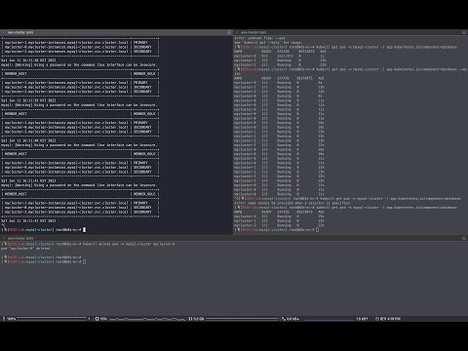Click the network throughput icon in status bar

[284, 319]
